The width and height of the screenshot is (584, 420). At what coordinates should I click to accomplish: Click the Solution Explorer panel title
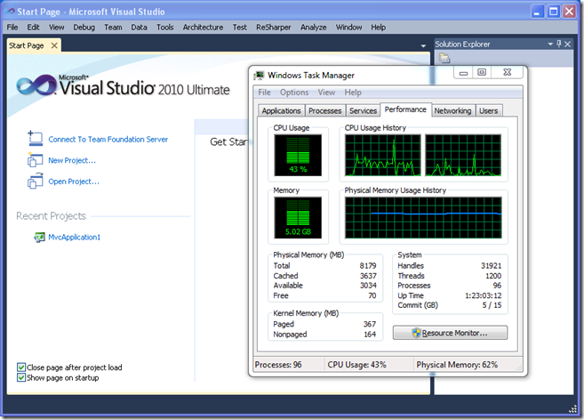pyautogui.click(x=462, y=44)
